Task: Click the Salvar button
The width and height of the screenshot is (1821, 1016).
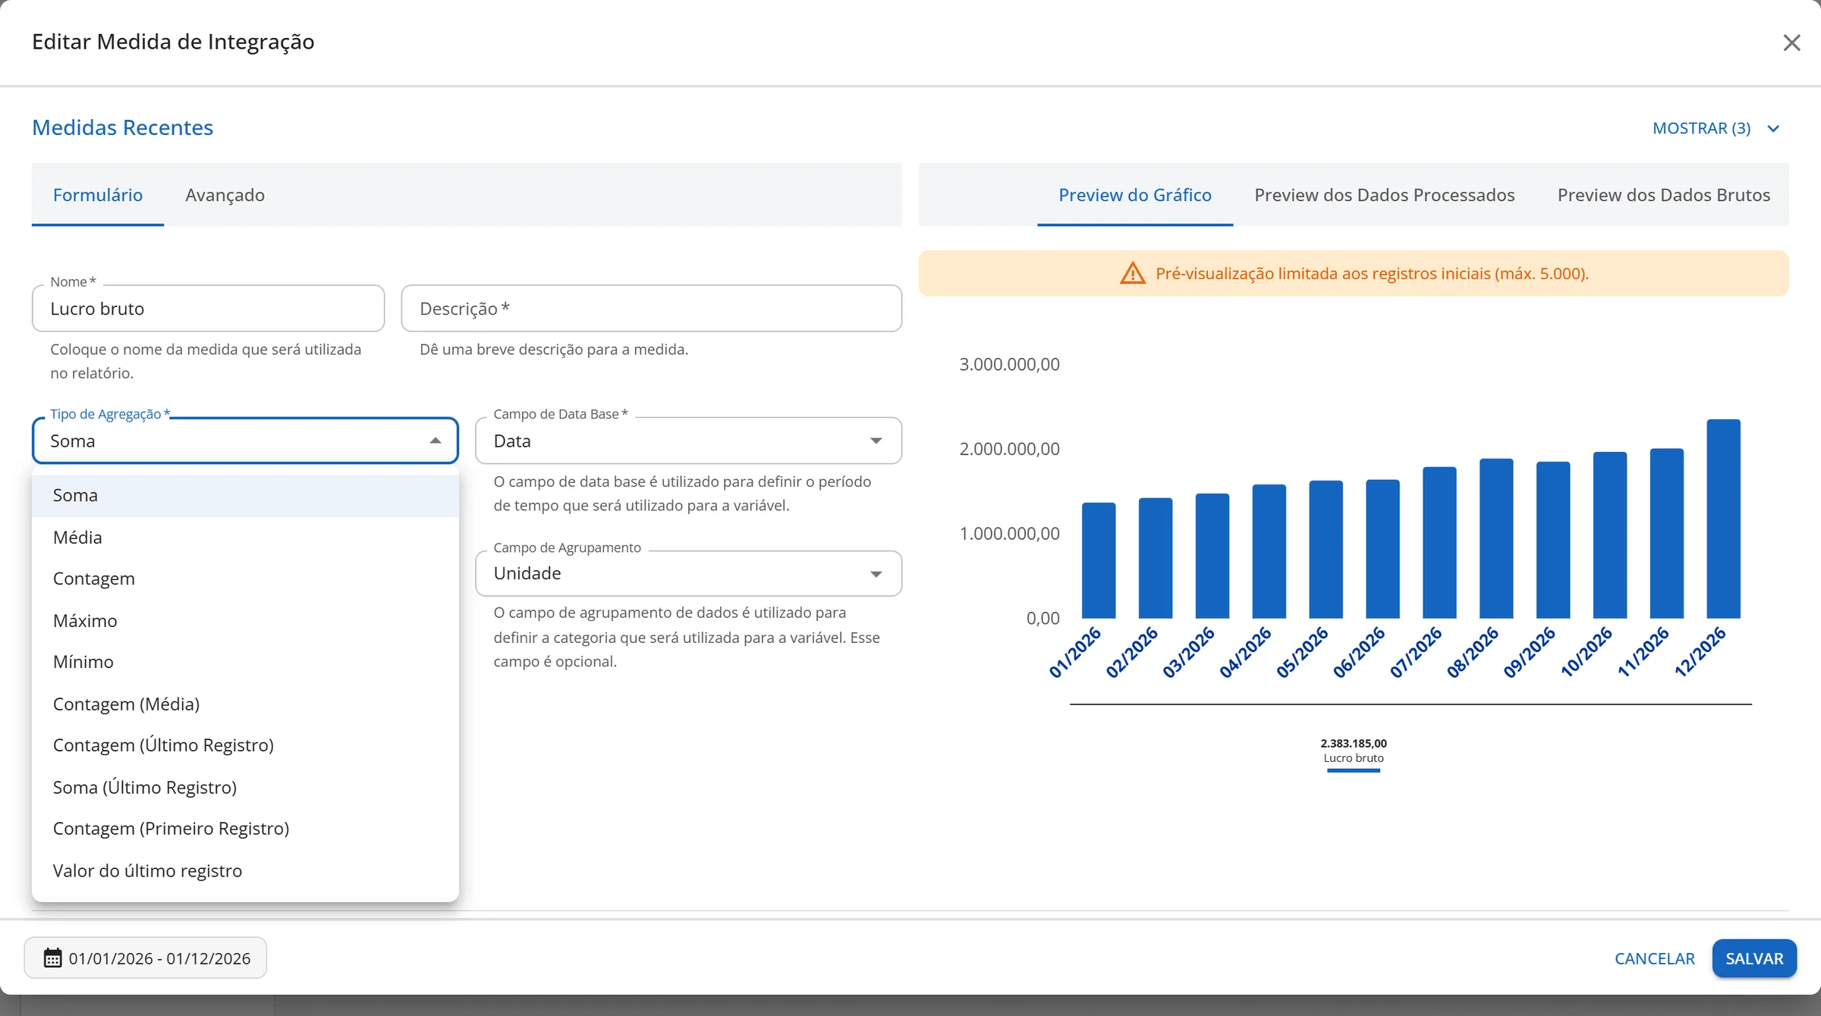Action: pos(1754,958)
